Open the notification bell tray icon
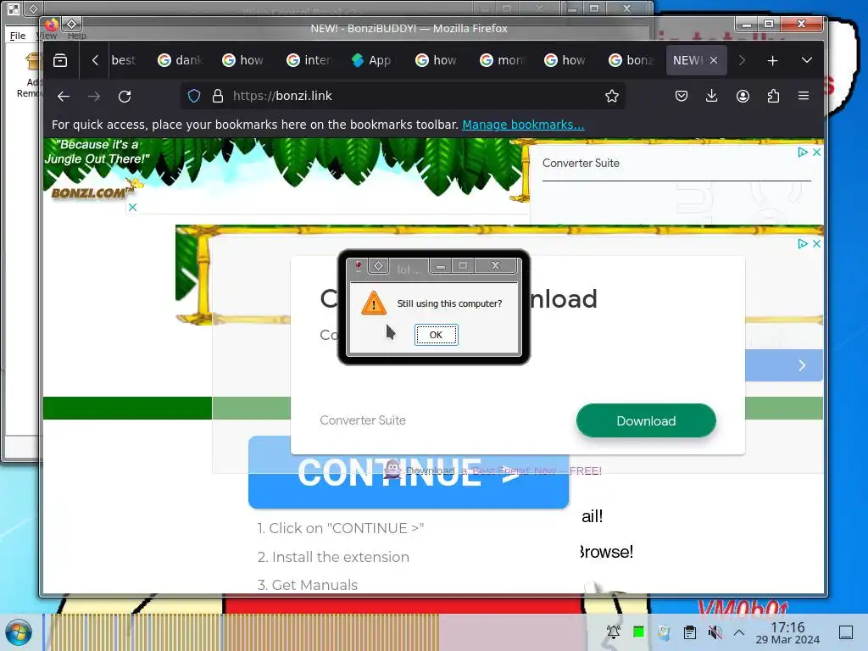The image size is (868, 651). pos(614,632)
